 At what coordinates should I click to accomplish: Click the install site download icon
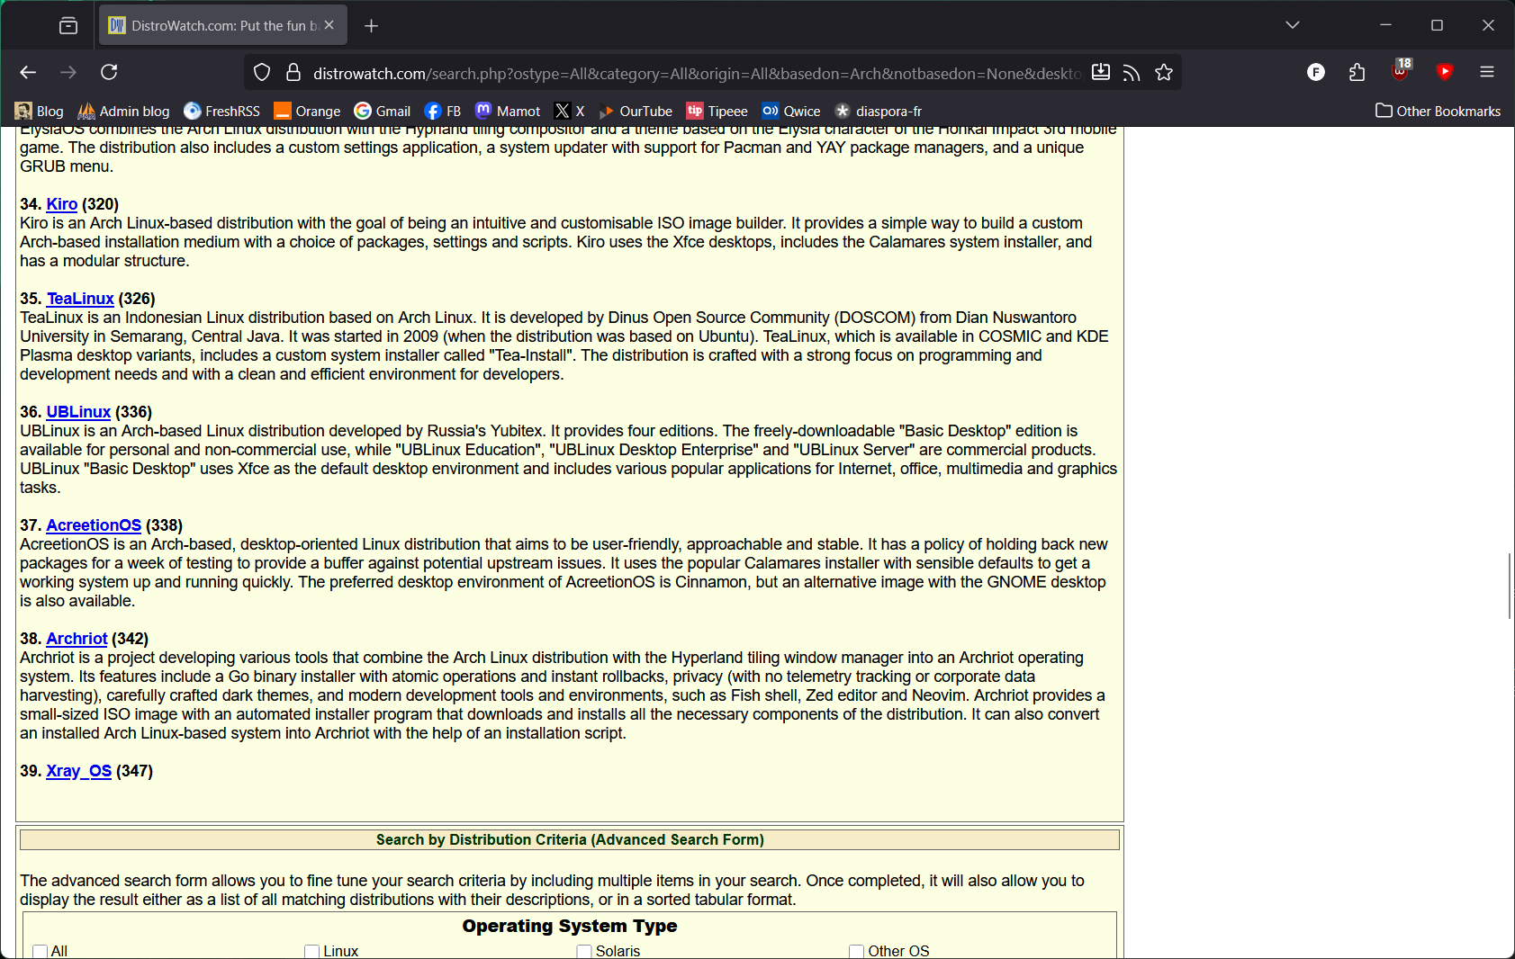coord(1100,73)
